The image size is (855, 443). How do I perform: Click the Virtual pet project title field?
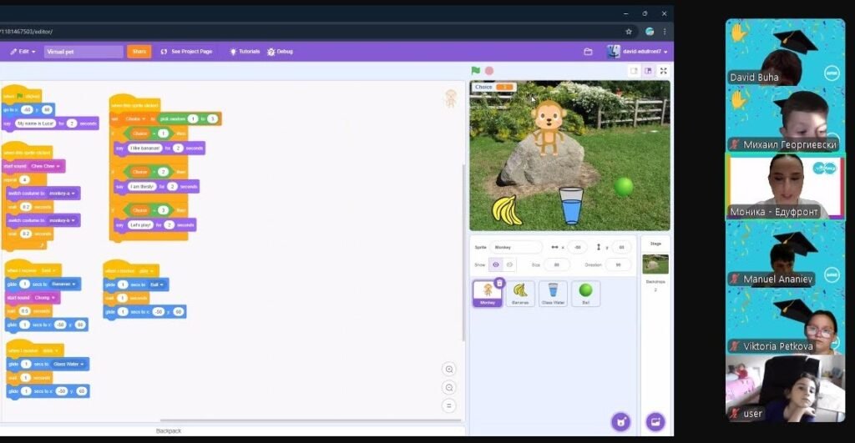tap(83, 52)
